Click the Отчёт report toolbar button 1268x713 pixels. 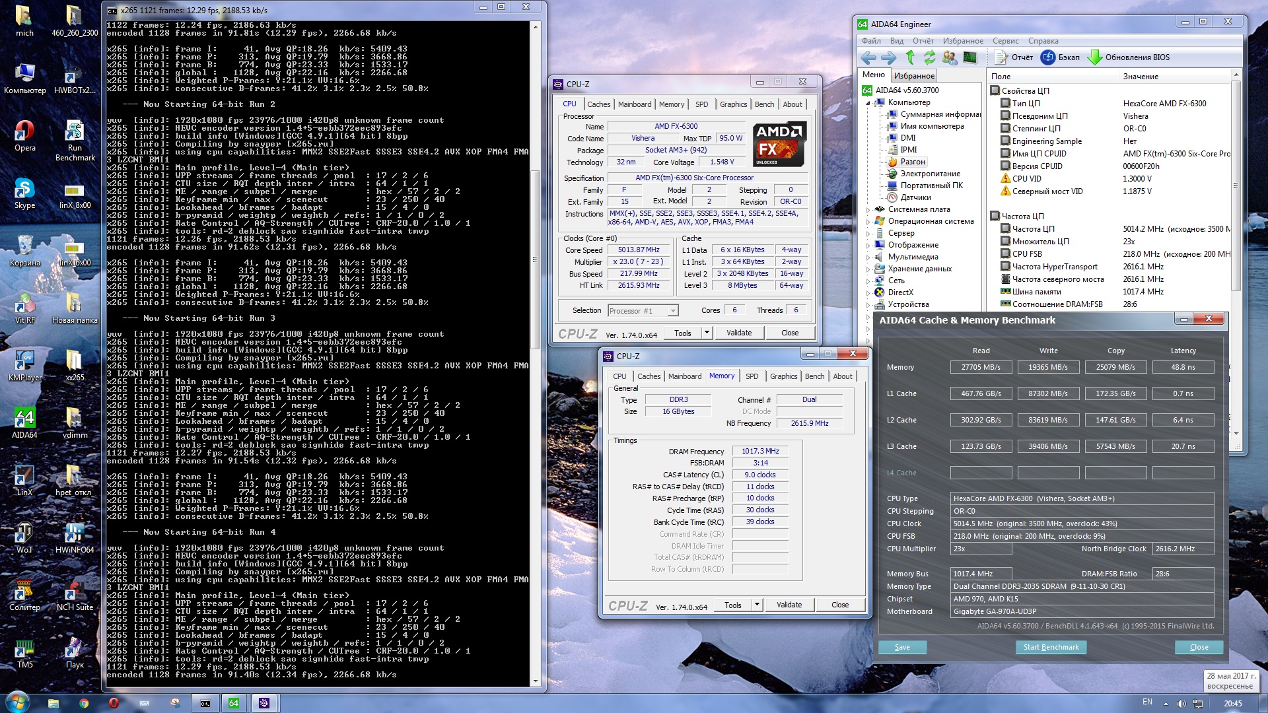click(x=1014, y=57)
